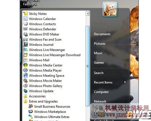151x121 pixels.
Task: Open the Music folder link
Action: [x=98, y=53]
